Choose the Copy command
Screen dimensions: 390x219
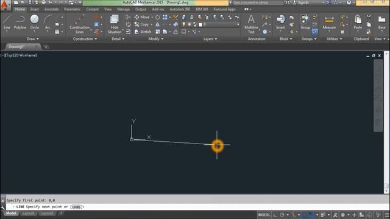pyautogui.click(x=141, y=24)
